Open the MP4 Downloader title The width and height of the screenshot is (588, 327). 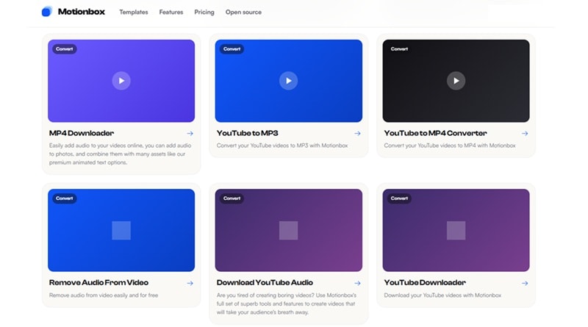(82, 133)
